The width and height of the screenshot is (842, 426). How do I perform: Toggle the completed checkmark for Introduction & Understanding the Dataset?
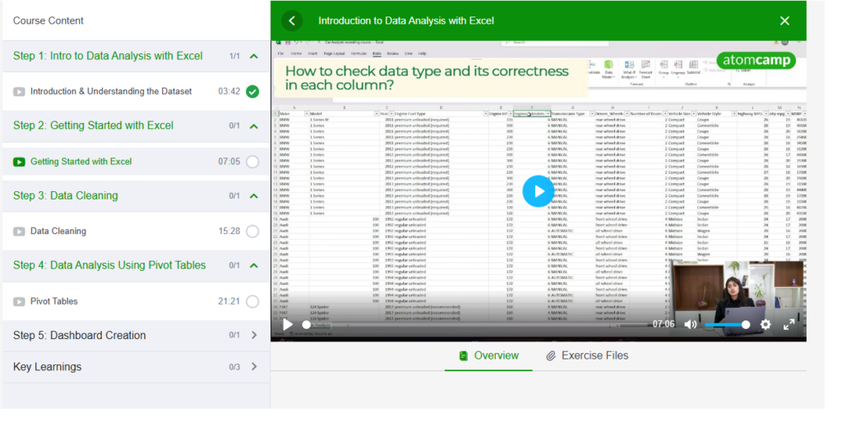pyautogui.click(x=252, y=91)
